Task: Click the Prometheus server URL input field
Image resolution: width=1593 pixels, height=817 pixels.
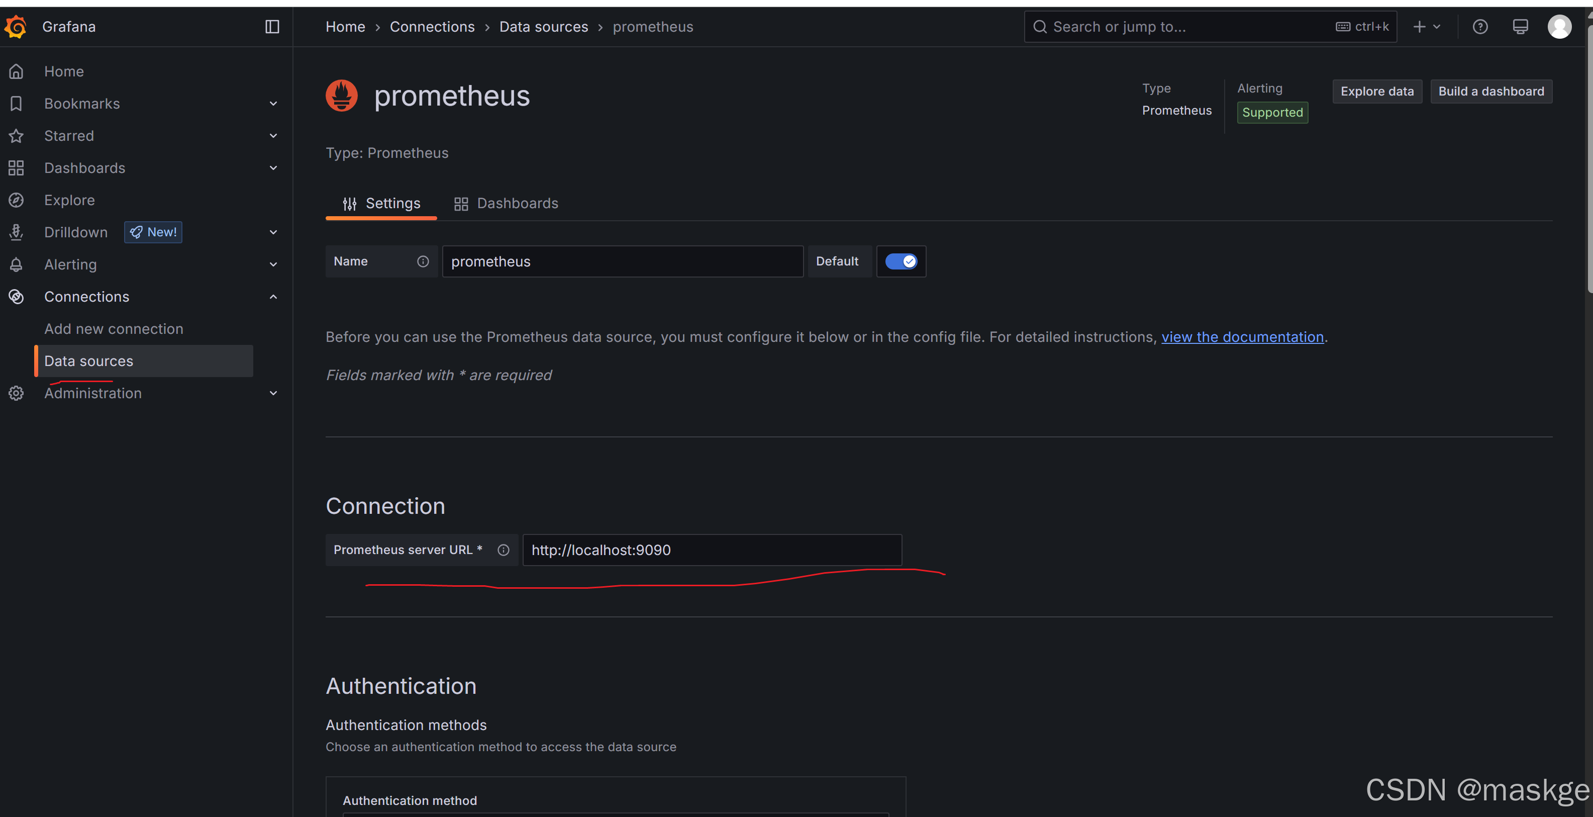Action: tap(712, 550)
